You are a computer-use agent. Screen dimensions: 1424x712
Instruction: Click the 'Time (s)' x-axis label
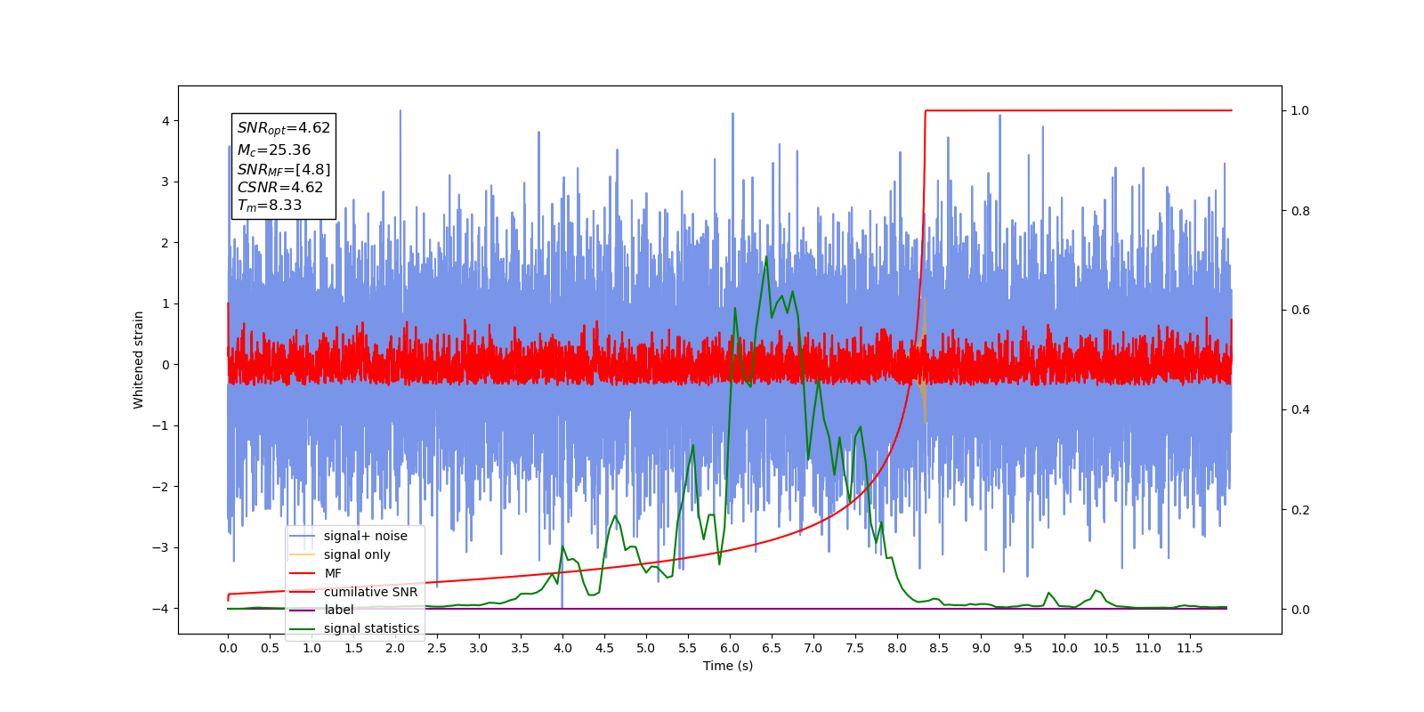click(728, 666)
